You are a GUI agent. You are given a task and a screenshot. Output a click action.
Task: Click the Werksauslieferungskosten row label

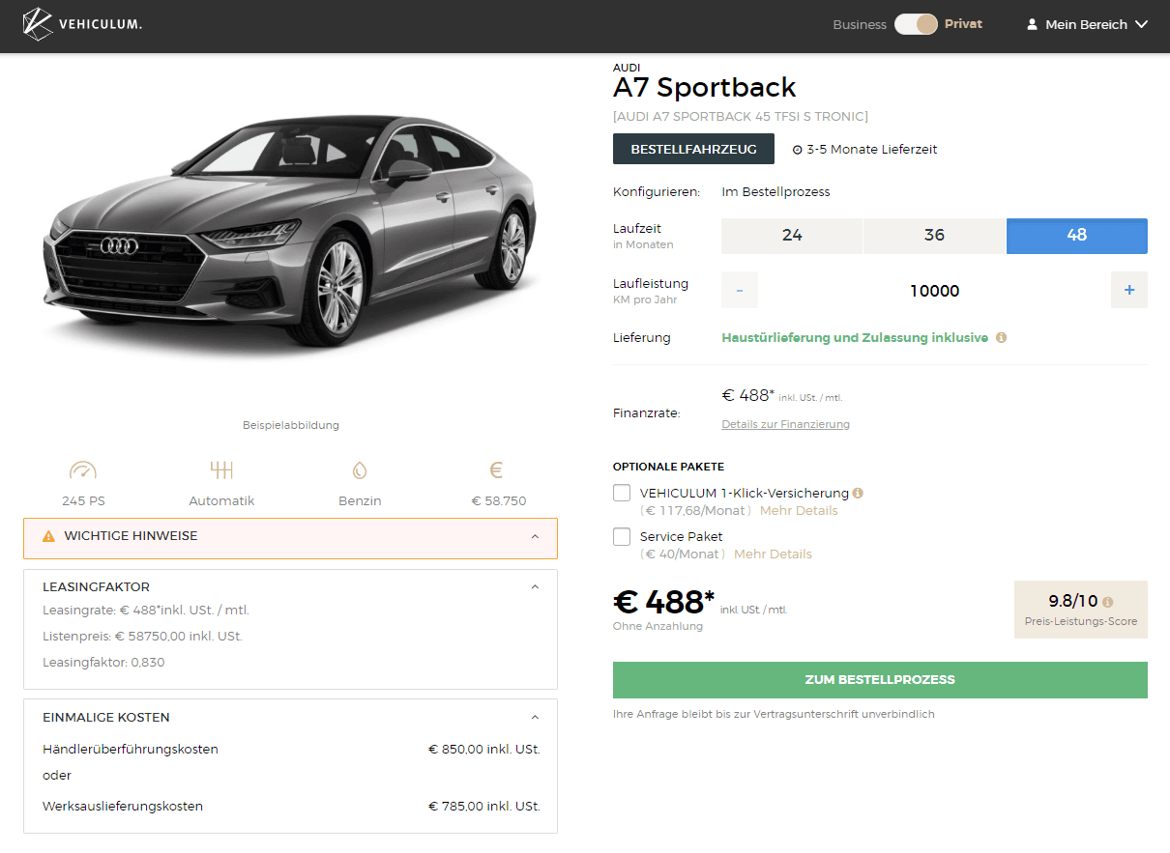point(123,806)
